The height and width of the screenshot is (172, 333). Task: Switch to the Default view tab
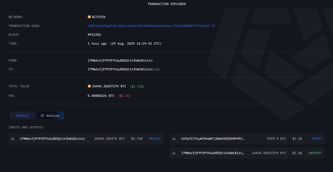coord(22,115)
